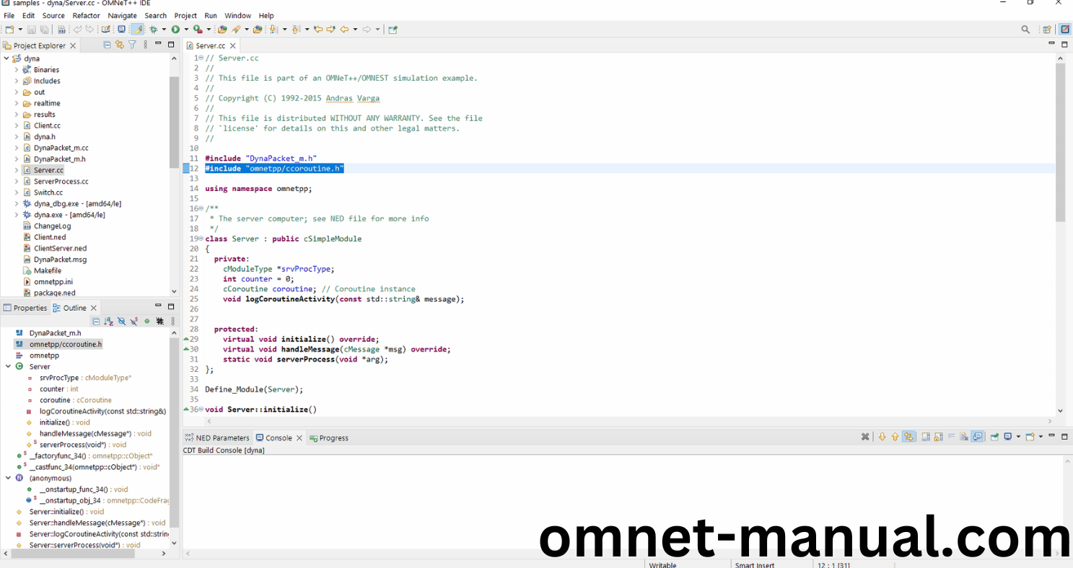Click the green Run button in toolbar
1073x568 pixels.
(175, 30)
